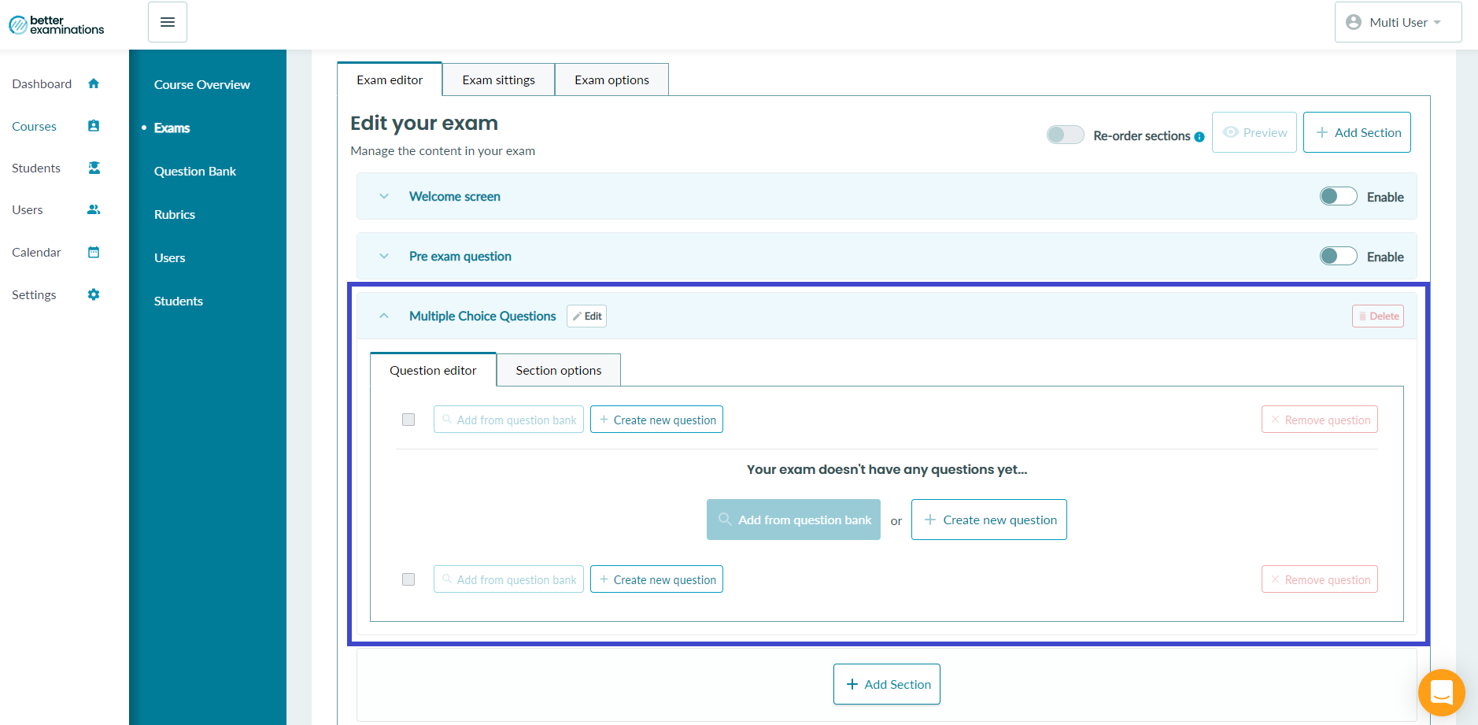Viewport: 1478px width, 725px height.
Task: Expand the Welcome screen section
Action: click(384, 196)
